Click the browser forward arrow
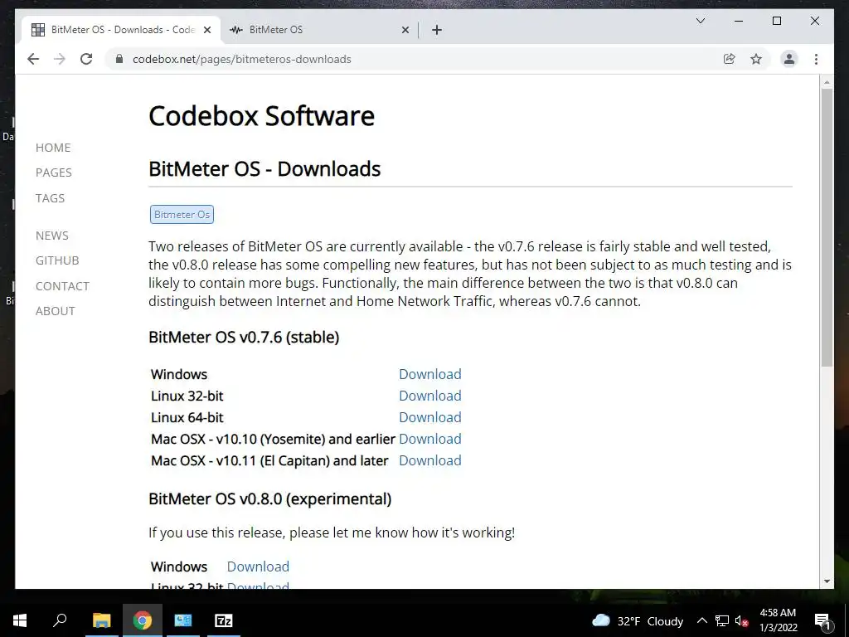The height and width of the screenshot is (637, 849). tap(60, 59)
